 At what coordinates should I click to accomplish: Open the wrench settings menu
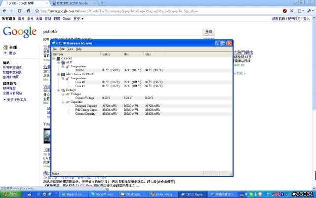coord(310,11)
